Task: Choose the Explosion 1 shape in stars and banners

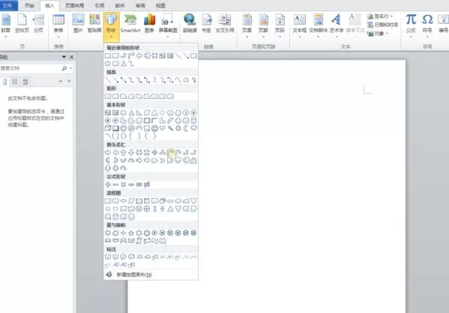Action: coord(108,233)
